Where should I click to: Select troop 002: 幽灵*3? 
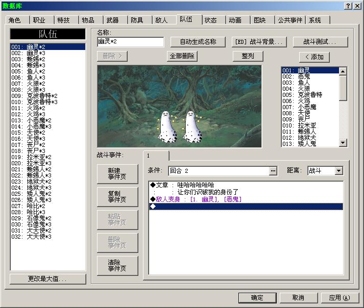click(x=48, y=53)
